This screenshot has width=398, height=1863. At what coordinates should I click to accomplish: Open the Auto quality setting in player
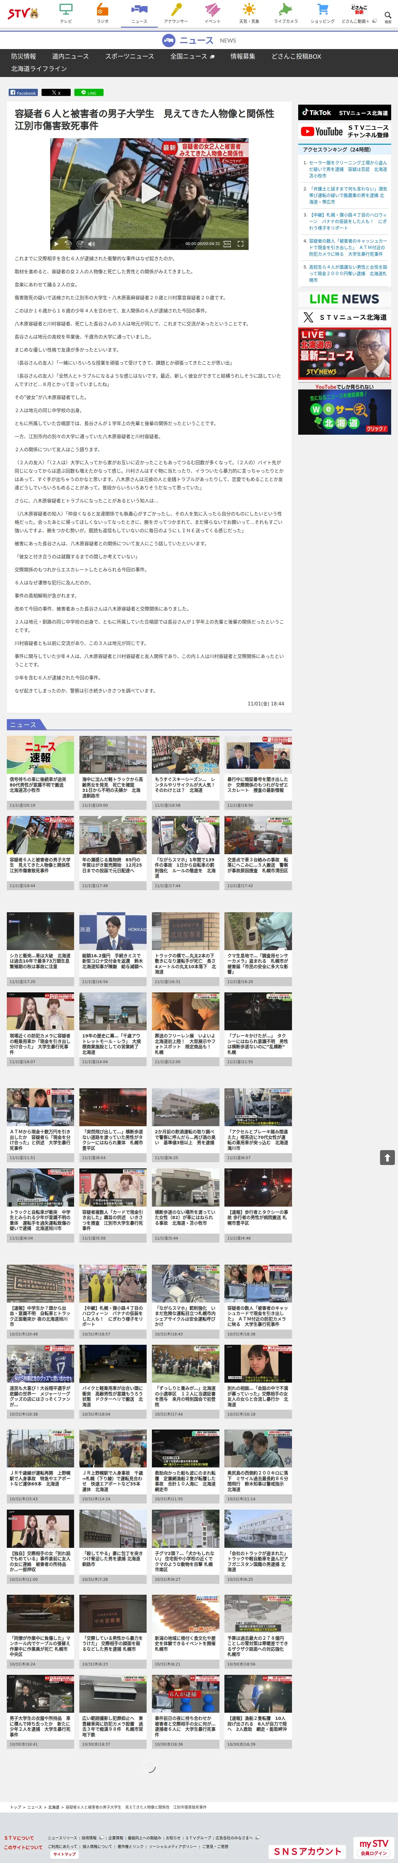coord(227,244)
